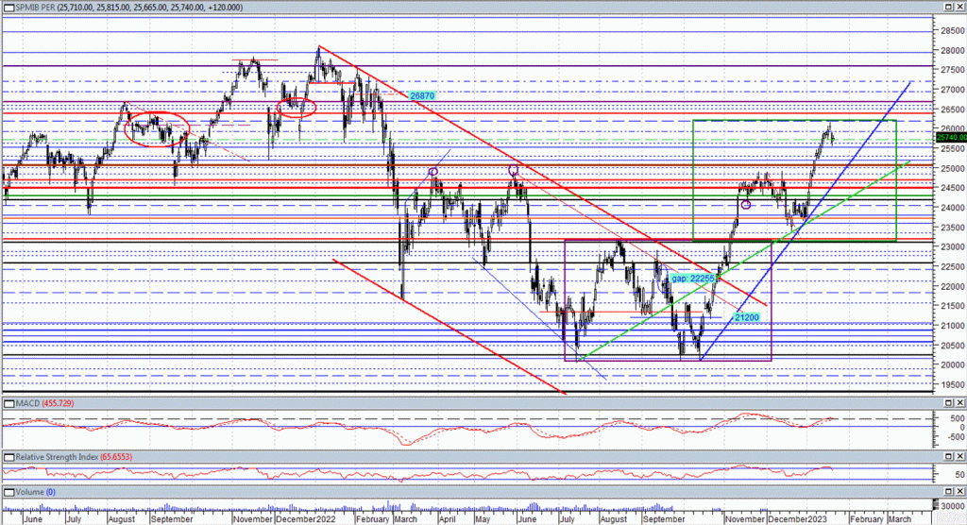Select the small red ellipse drawing near 26500
The image size is (967, 525).
(297, 108)
